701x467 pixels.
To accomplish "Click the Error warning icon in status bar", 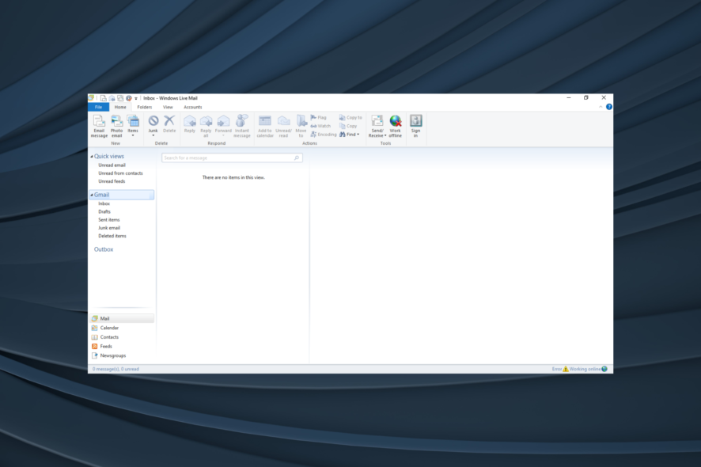I will click(x=566, y=369).
